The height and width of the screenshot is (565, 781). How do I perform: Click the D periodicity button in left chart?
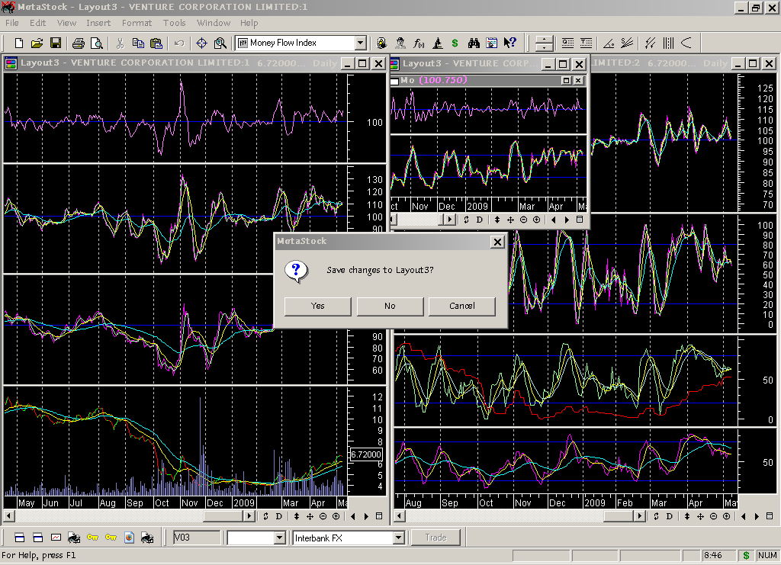[279, 516]
